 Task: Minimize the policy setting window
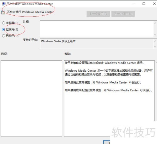click(133, 4)
